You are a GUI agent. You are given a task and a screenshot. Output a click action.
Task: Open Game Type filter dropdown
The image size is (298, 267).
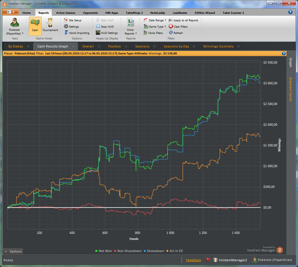click(155, 26)
